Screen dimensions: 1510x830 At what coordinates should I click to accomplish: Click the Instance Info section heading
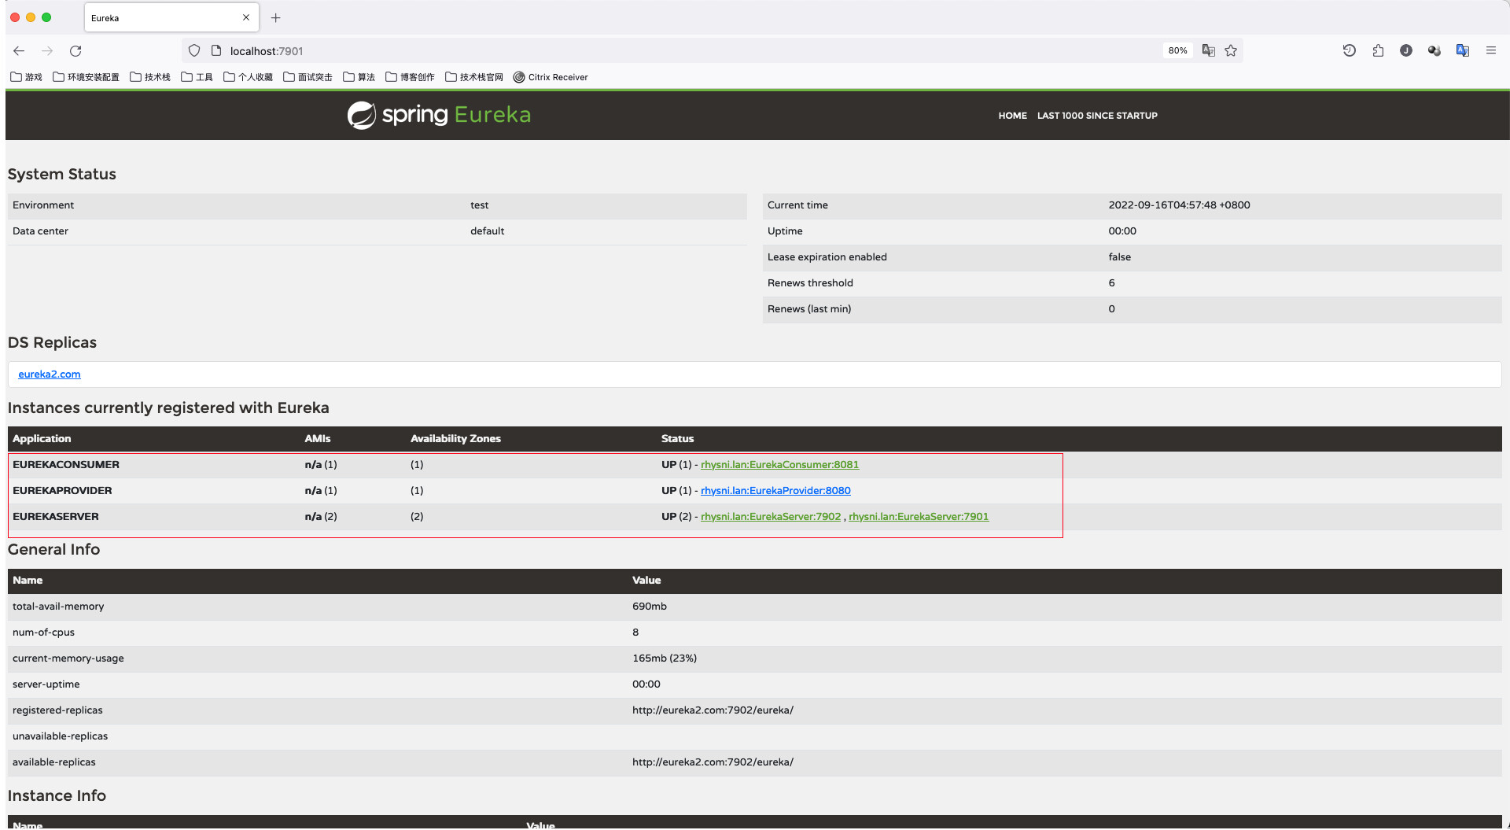coord(57,796)
